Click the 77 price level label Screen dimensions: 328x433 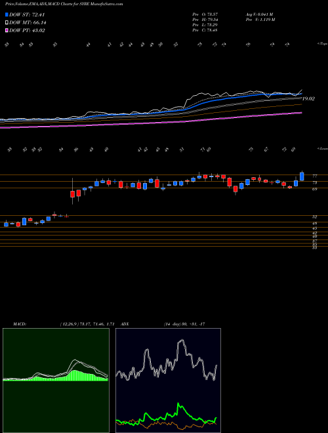point(314,176)
